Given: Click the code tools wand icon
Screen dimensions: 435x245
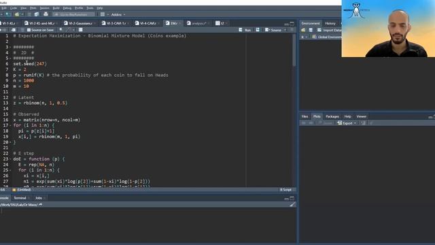Looking at the screenshot, I should point(69,30).
